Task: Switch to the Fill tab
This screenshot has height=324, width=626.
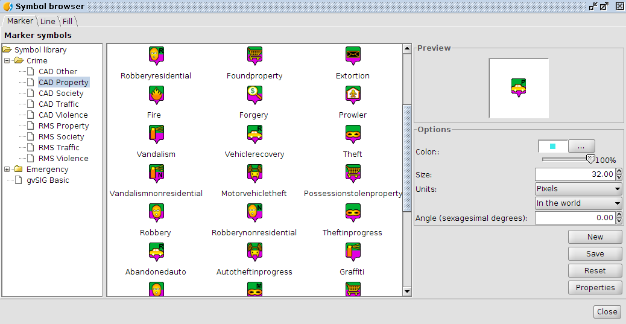Action: (68, 21)
